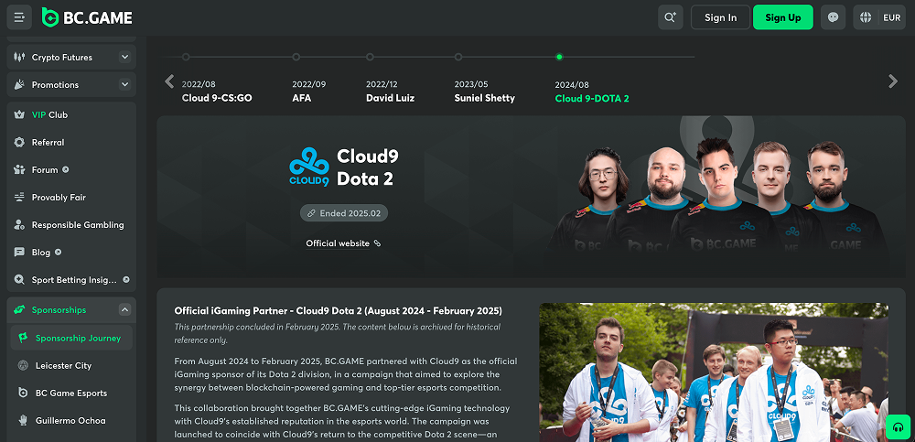Screen dimensions: 915x442
Task: Click the Referral badge icon
Action: [x=19, y=143]
